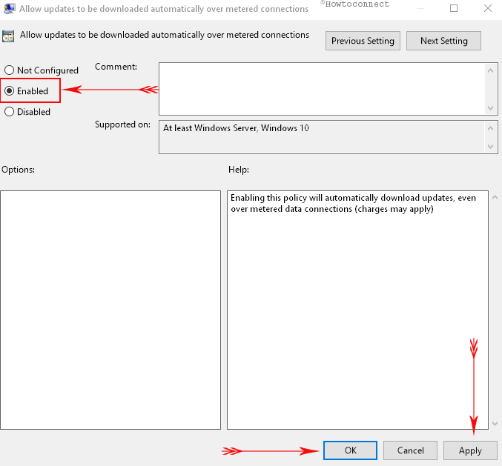Image resolution: width=502 pixels, height=466 pixels.
Task: Click the Comment box scroll down arrow
Action: [490, 108]
